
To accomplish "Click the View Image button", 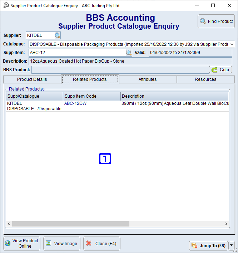I will point(62,243).
